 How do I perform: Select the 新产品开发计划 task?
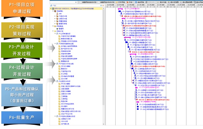pos(65,49)
